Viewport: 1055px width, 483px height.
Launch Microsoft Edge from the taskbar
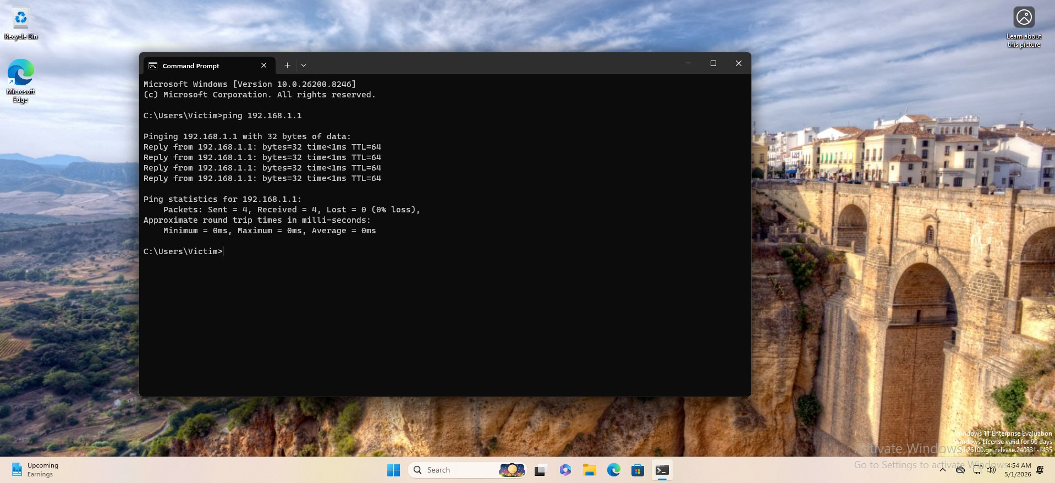(614, 470)
